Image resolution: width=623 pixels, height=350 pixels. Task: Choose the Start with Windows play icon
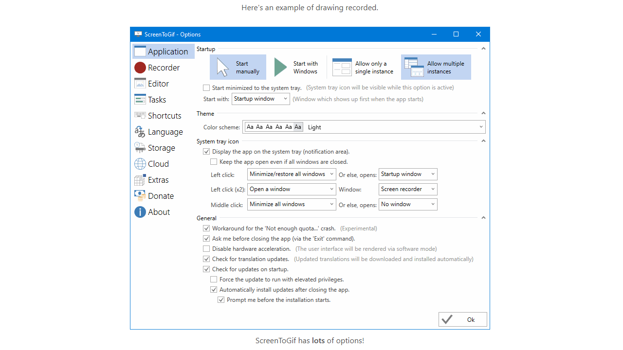point(280,68)
